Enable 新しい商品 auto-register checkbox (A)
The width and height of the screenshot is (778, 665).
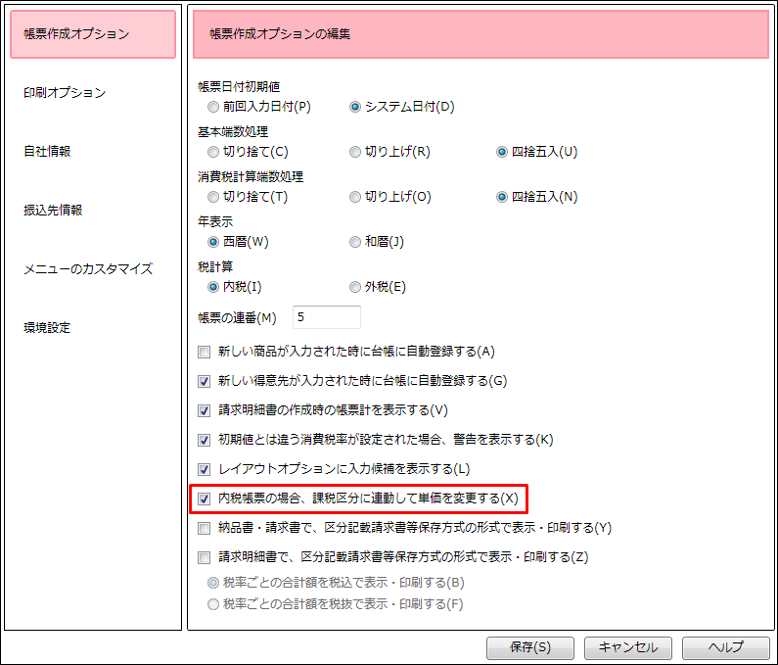(x=204, y=353)
